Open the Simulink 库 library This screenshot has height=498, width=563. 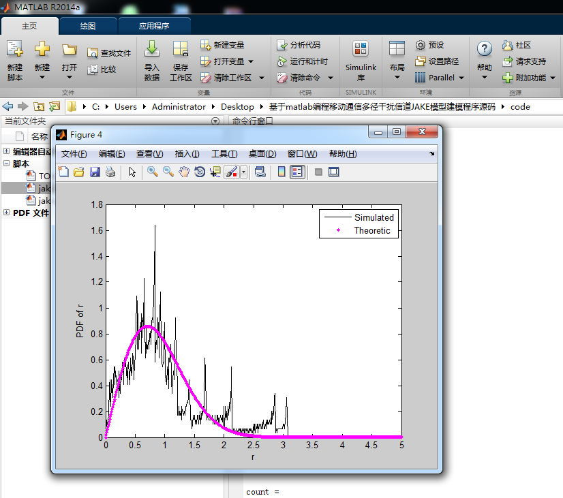361,61
